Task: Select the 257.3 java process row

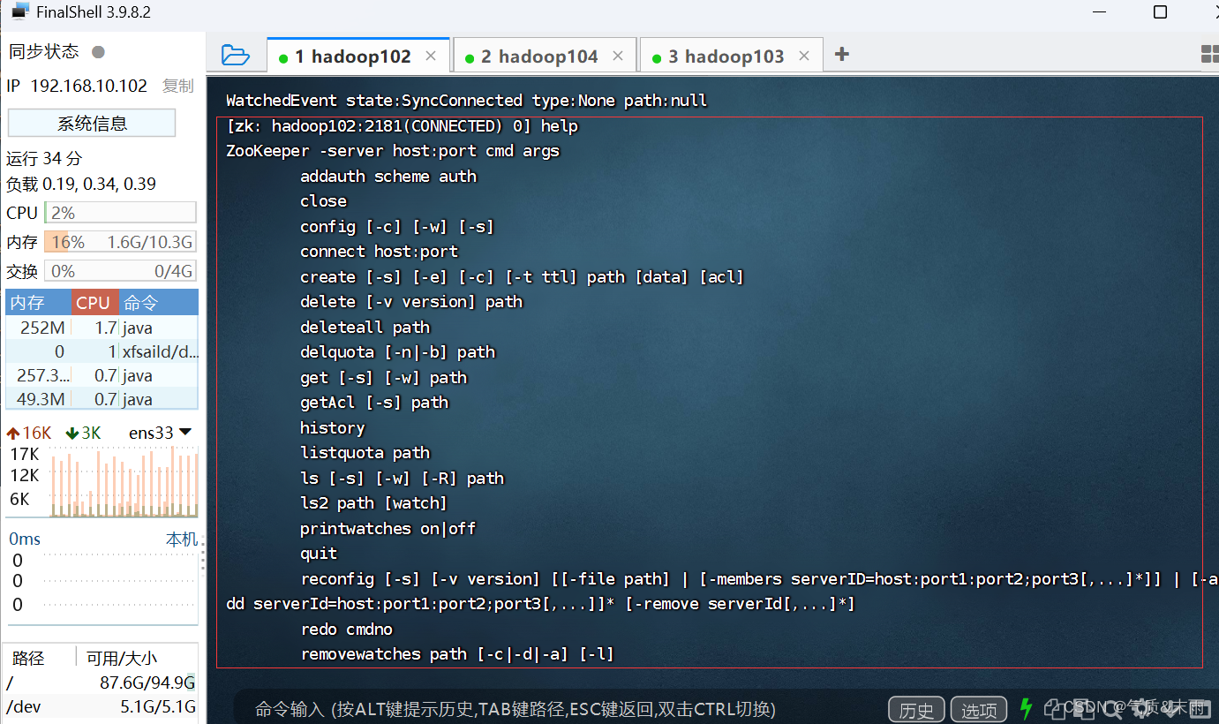Action: point(102,375)
